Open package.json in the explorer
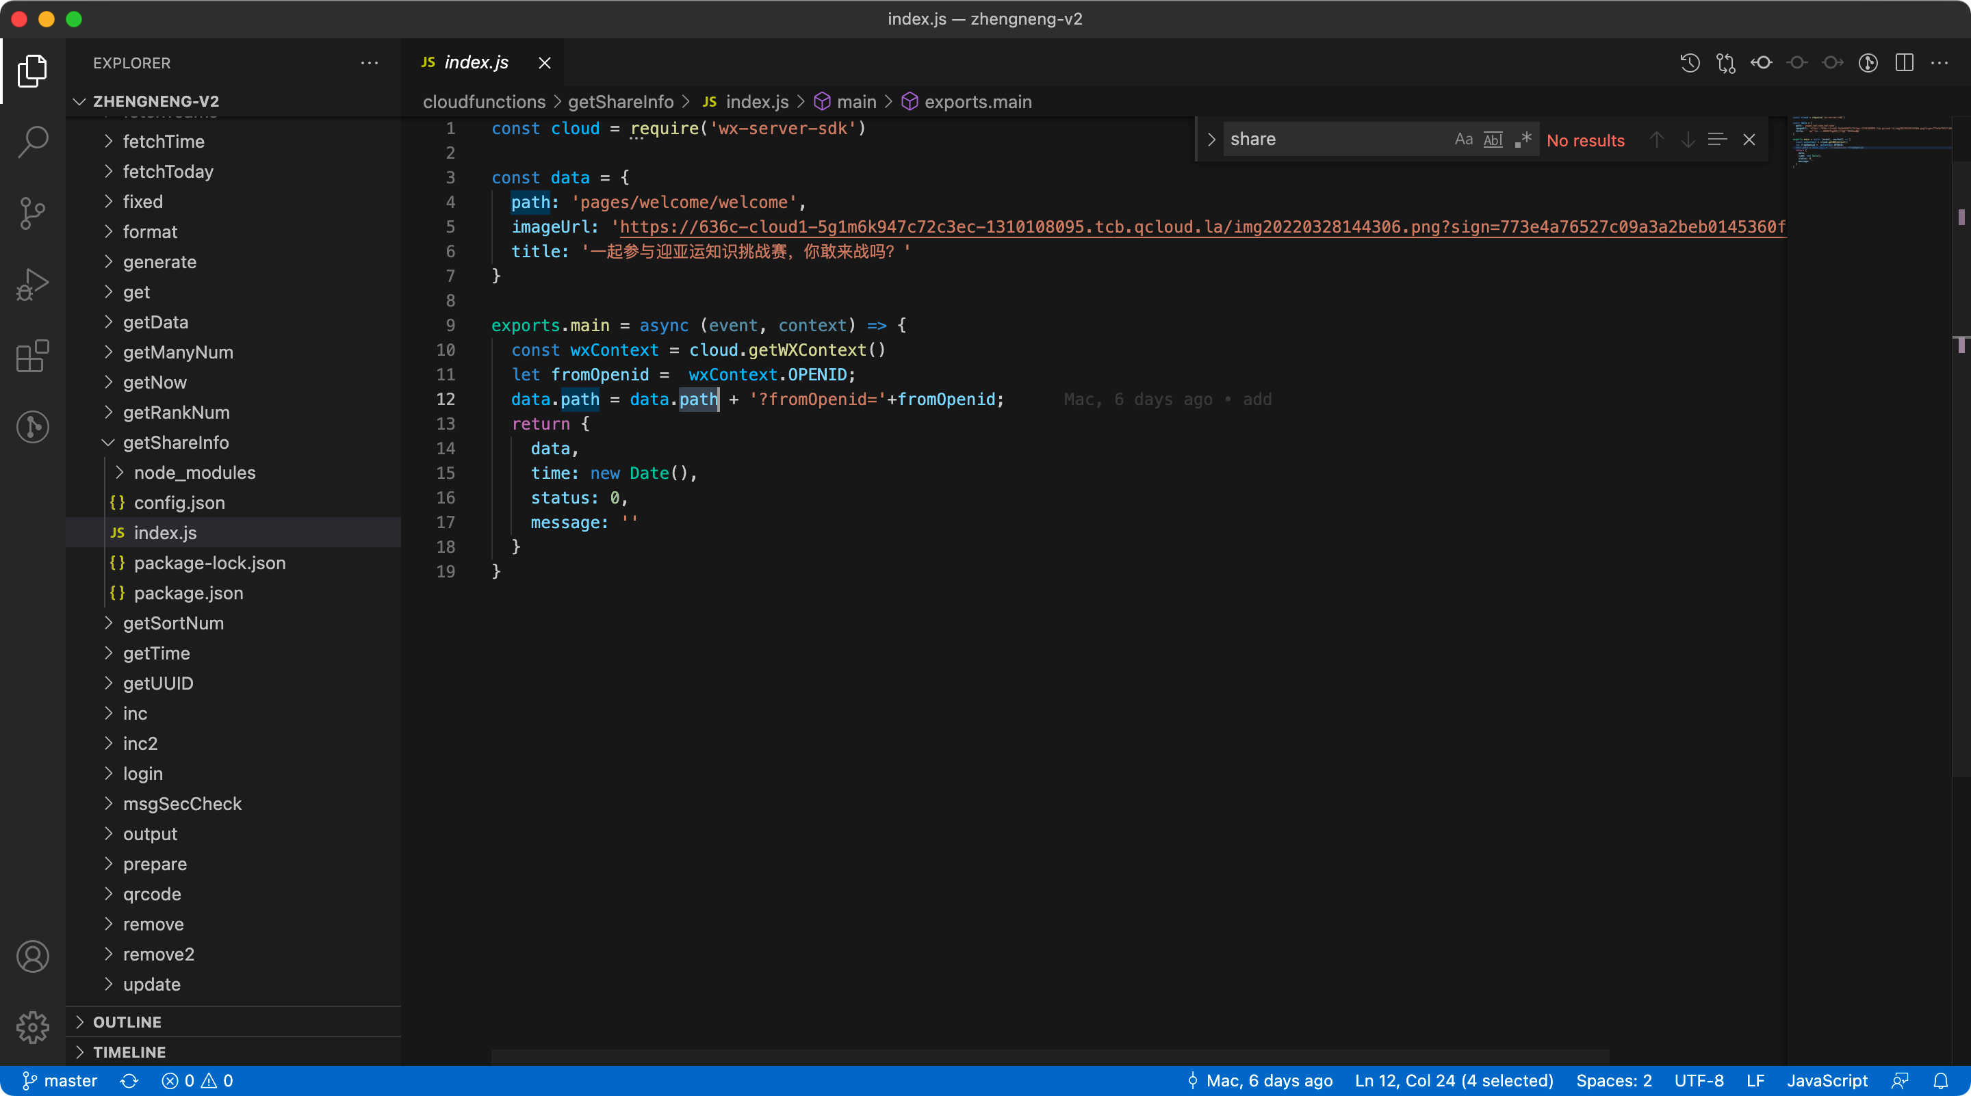The width and height of the screenshot is (1971, 1096). [x=188, y=592]
